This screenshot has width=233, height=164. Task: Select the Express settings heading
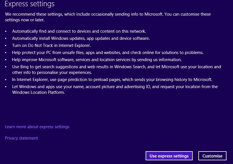click(30, 4)
